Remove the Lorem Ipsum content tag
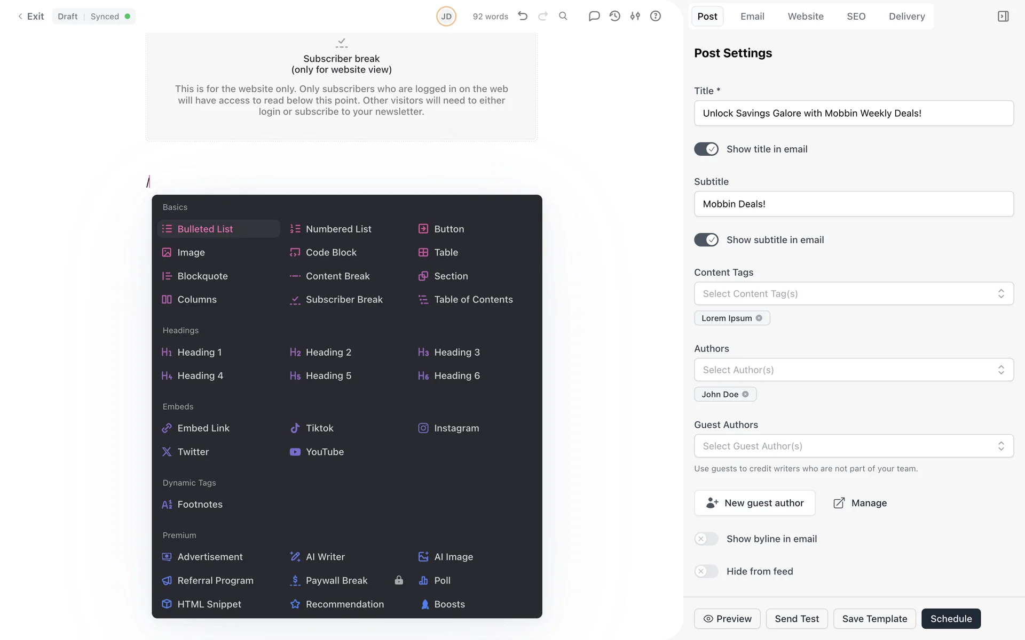The height and width of the screenshot is (640, 1025). click(759, 318)
